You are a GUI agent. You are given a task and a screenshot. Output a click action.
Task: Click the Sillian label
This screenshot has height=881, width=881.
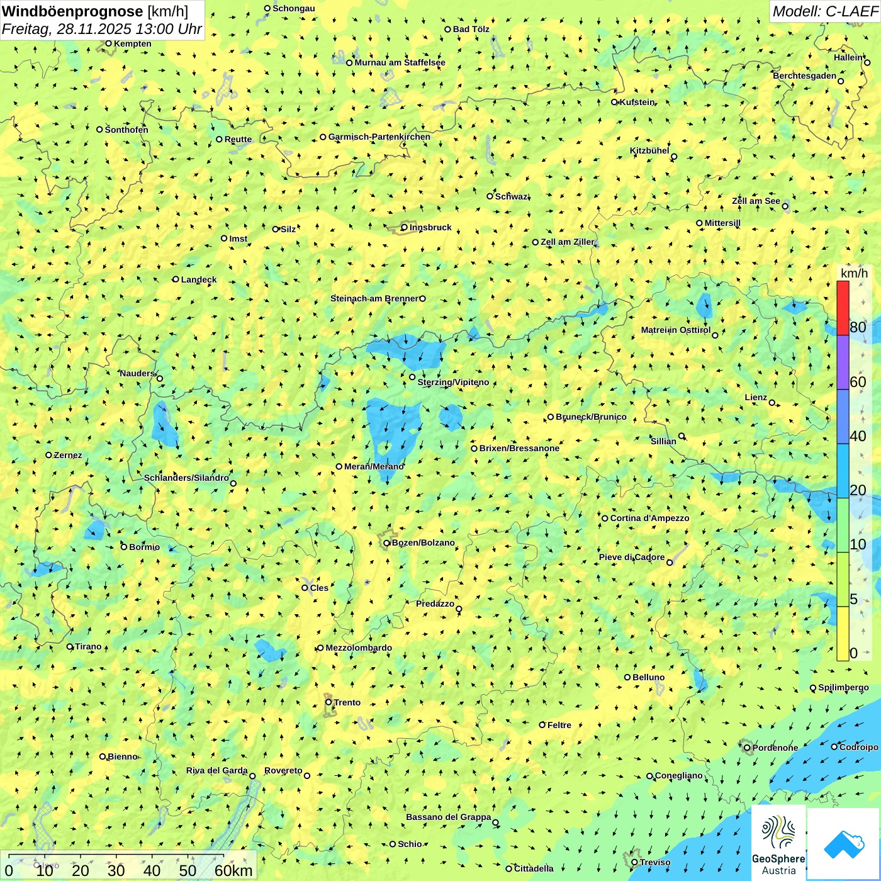663,441
